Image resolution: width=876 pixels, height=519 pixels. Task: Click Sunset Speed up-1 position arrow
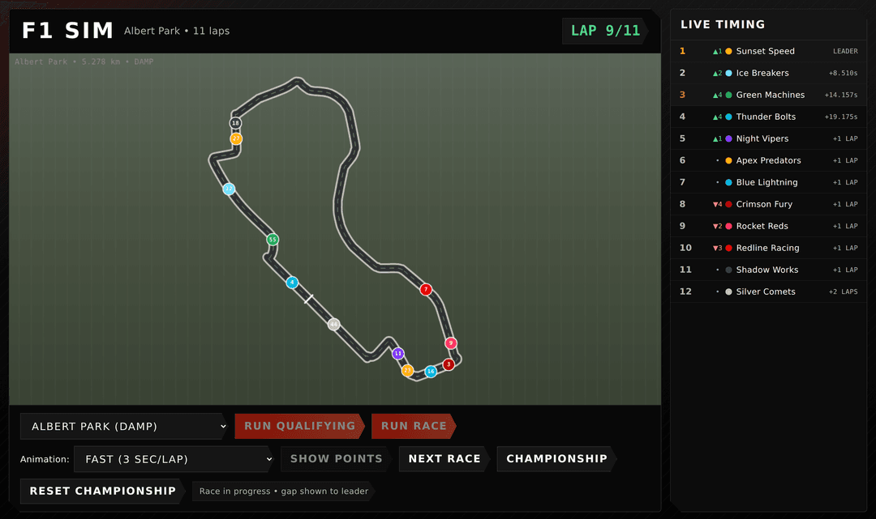point(717,51)
